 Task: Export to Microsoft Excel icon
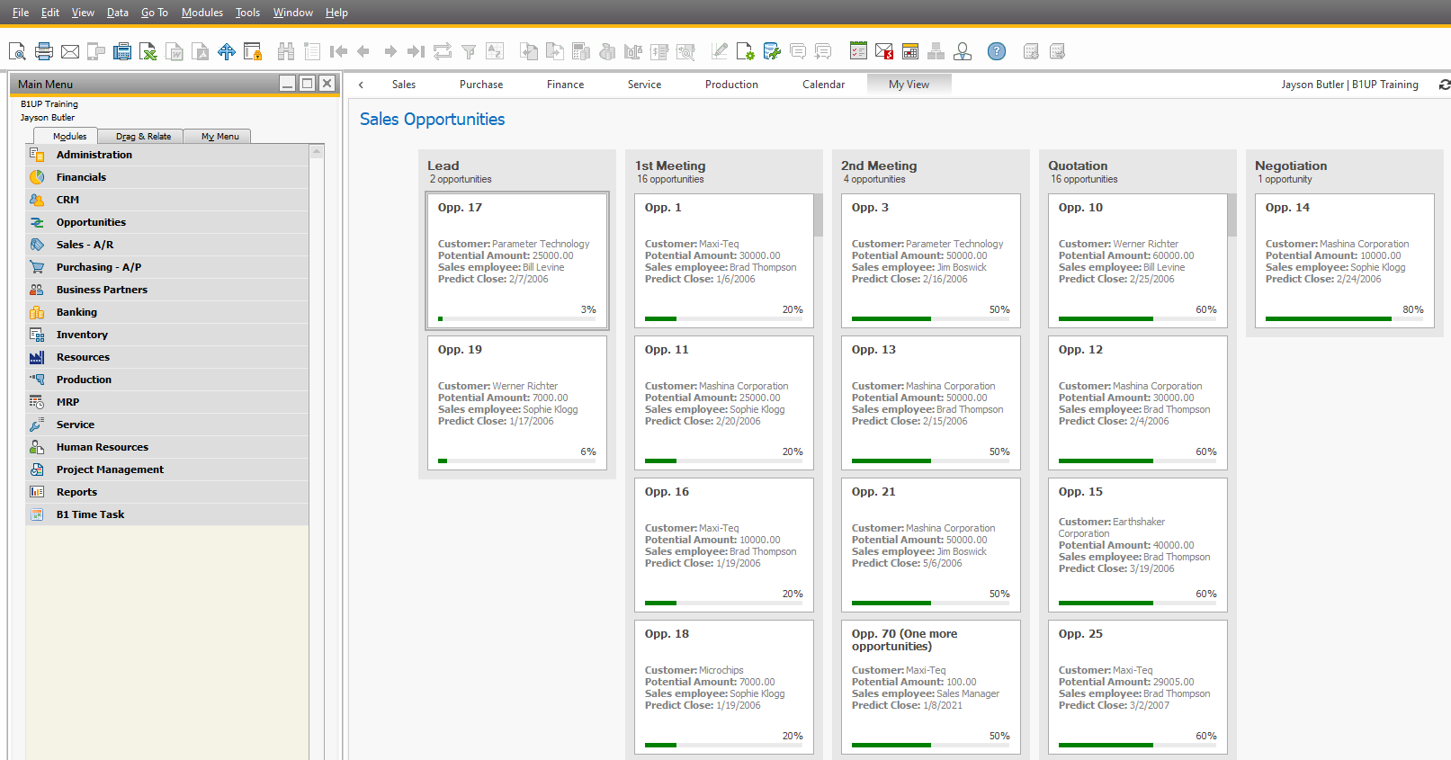click(x=148, y=51)
